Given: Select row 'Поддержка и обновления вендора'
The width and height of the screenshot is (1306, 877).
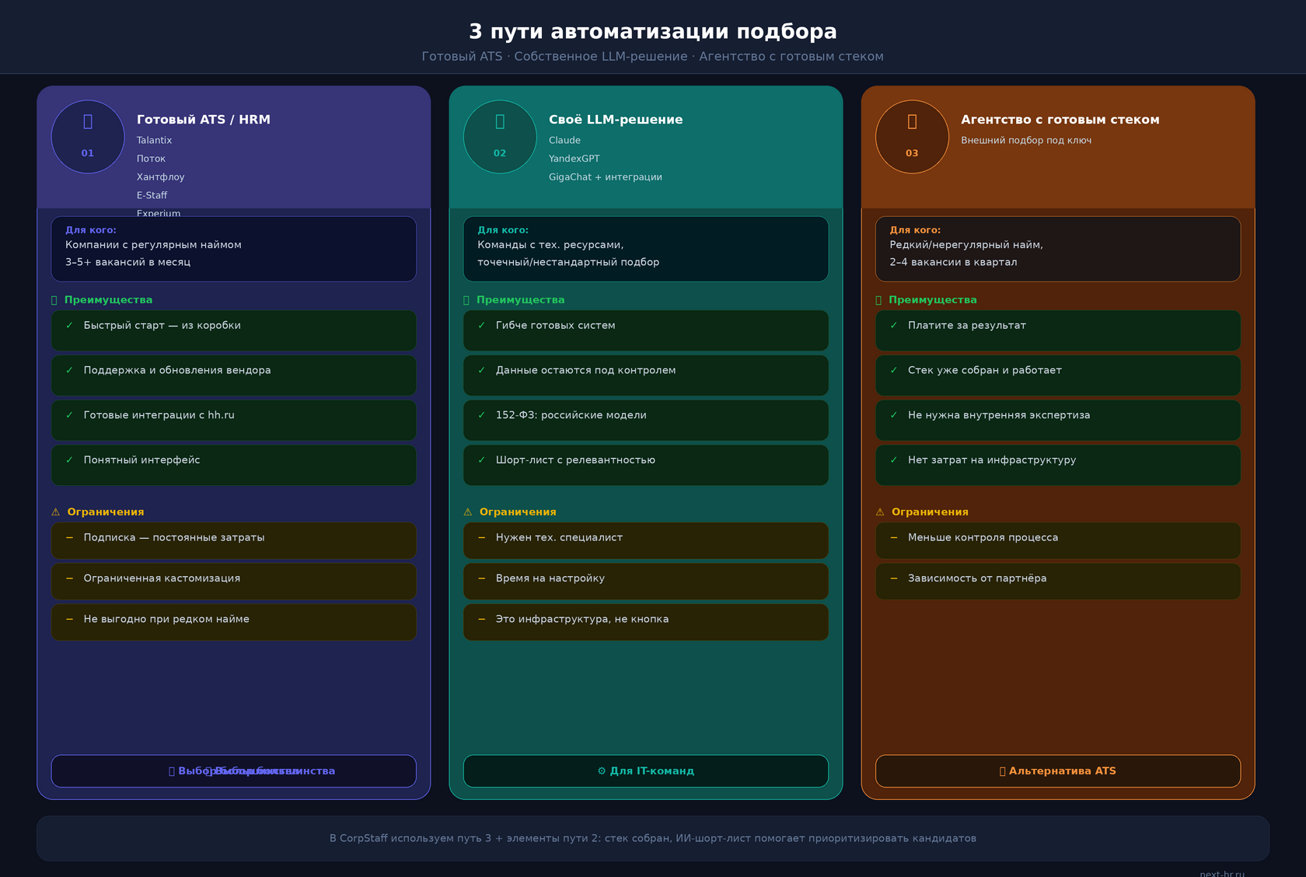Looking at the screenshot, I should (x=234, y=376).
